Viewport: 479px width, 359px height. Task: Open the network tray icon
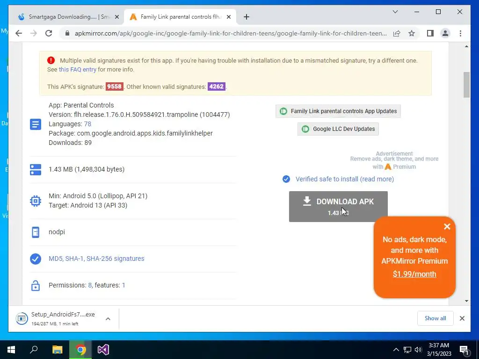tap(407, 350)
